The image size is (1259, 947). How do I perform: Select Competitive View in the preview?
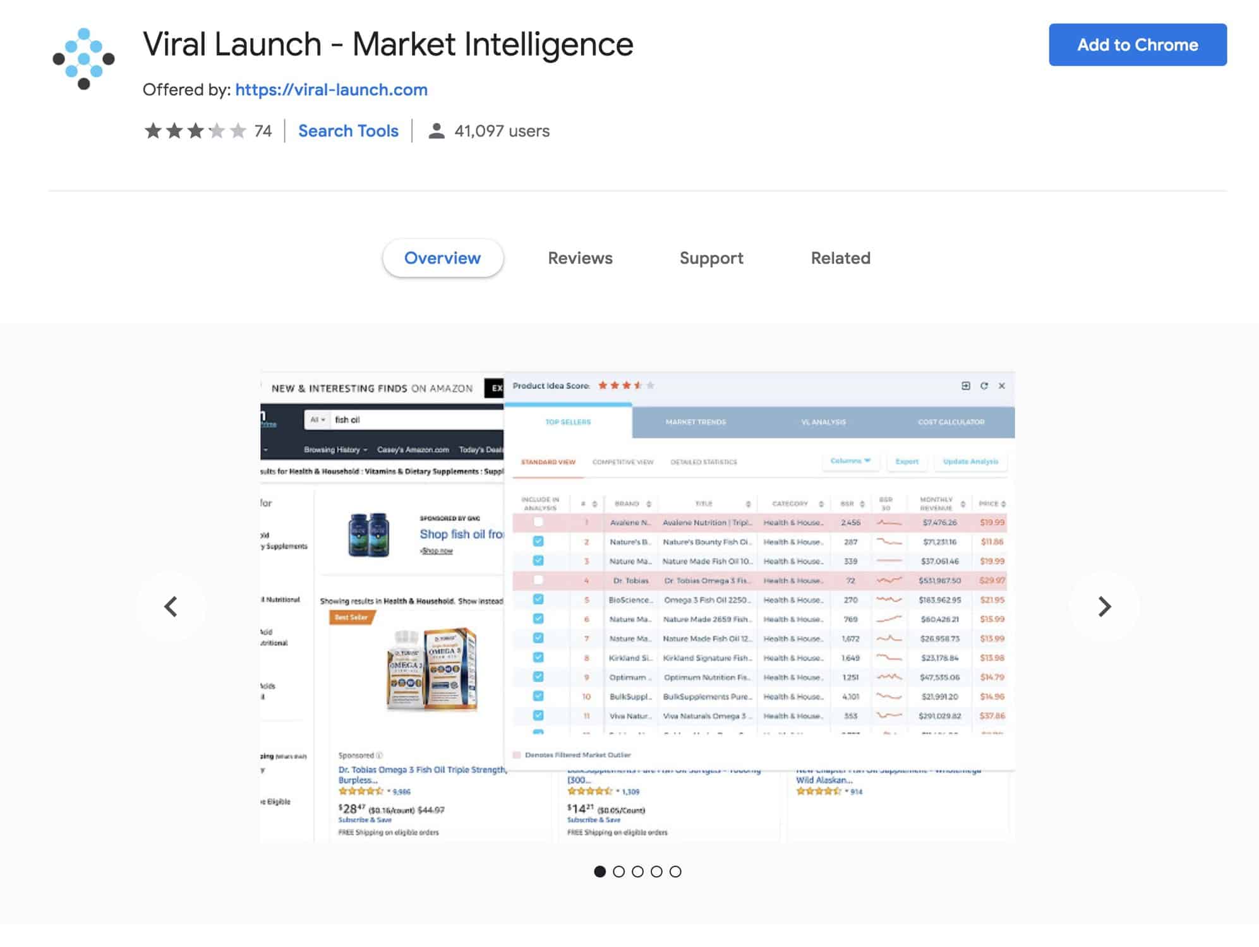click(623, 462)
